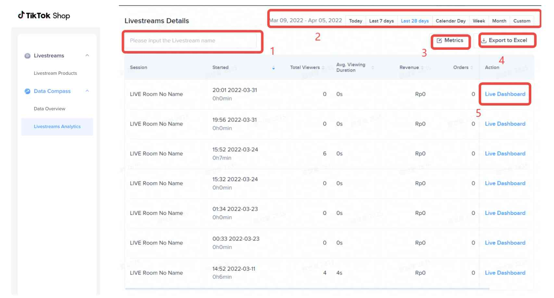The height and width of the screenshot is (298, 554).
Task: Open the date range picker field
Action: [306, 20]
